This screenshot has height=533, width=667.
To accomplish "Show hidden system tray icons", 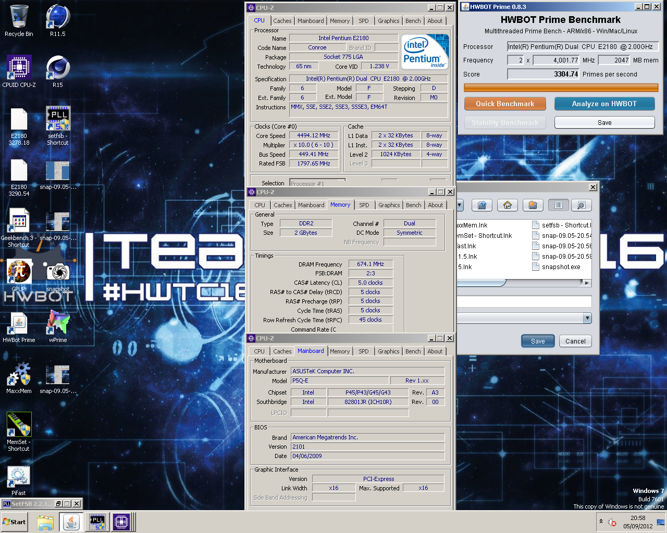I will (601, 522).
